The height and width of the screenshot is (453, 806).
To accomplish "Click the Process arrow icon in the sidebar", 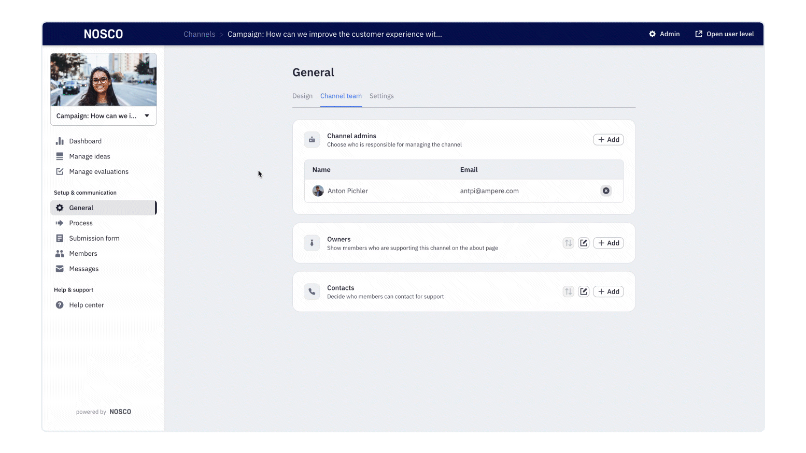I will coord(61,223).
